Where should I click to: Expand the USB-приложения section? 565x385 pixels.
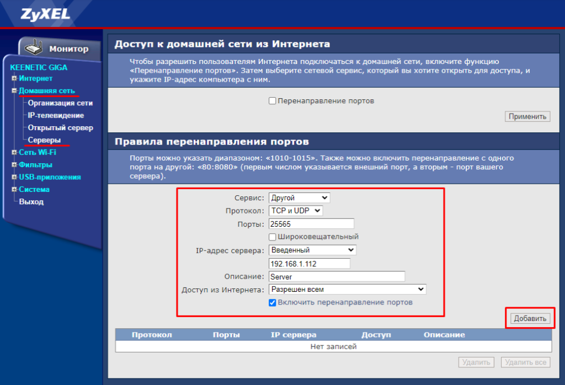click(x=14, y=177)
